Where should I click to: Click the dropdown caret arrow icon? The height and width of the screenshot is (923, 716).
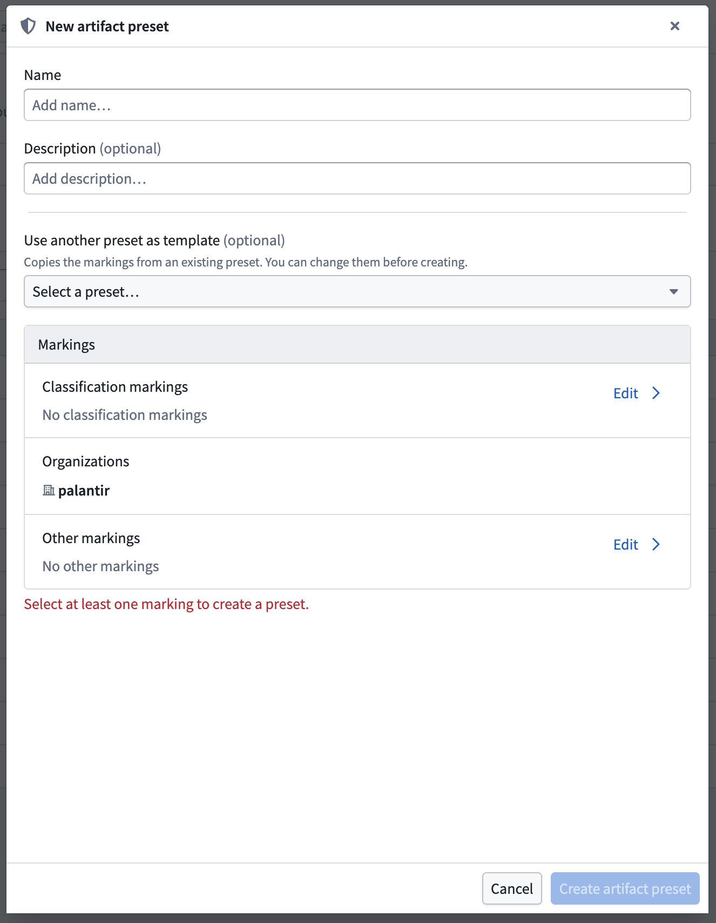(x=673, y=292)
